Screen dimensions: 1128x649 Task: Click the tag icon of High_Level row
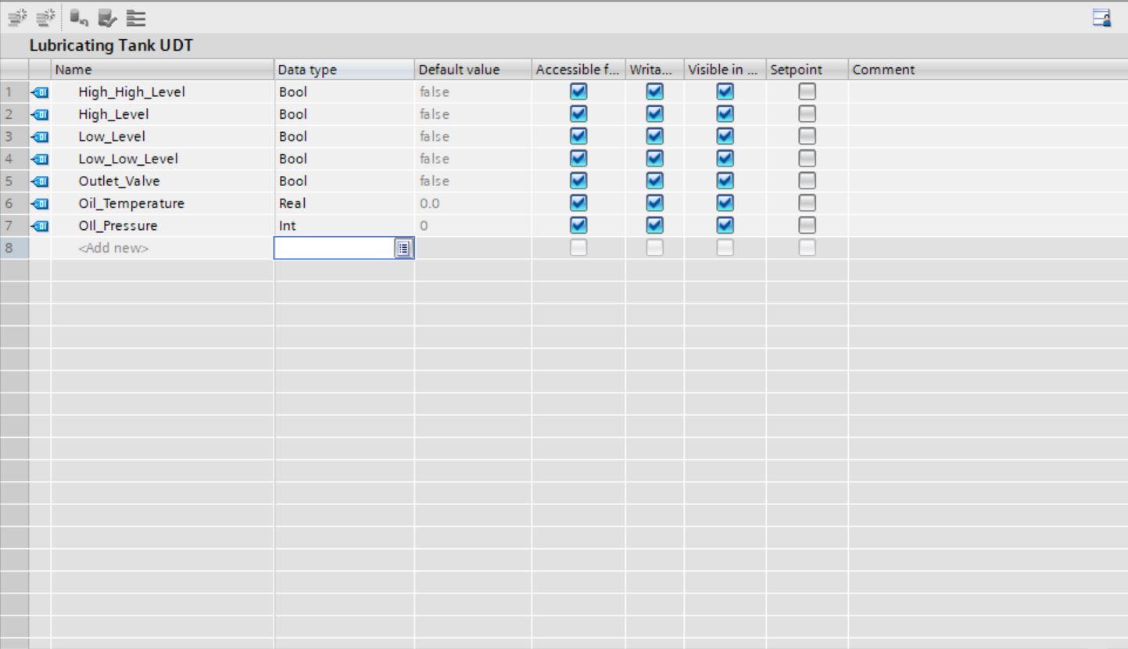click(x=40, y=114)
